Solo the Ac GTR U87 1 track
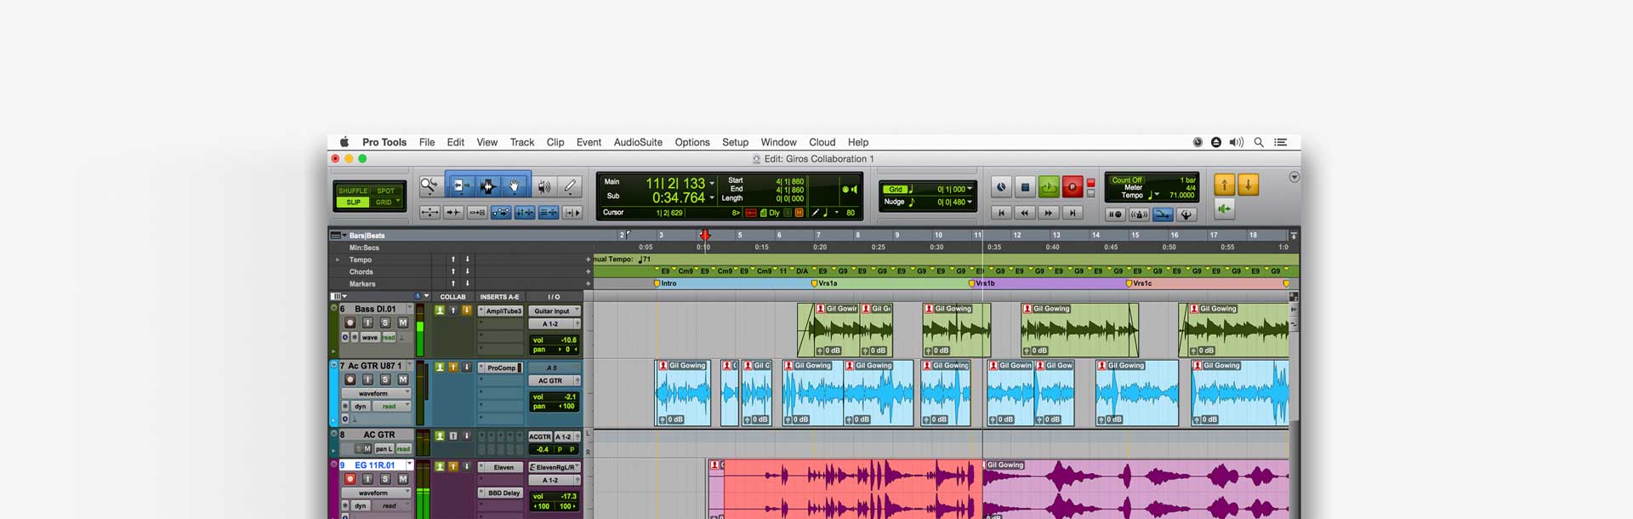Image resolution: width=1633 pixels, height=519 pixels. [385, 379]
